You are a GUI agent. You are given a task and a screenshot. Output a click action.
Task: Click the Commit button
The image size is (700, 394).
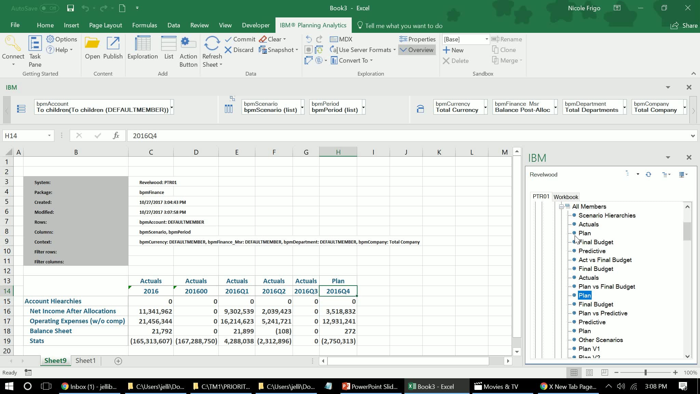pyautogui.click(x=240, y=39)
